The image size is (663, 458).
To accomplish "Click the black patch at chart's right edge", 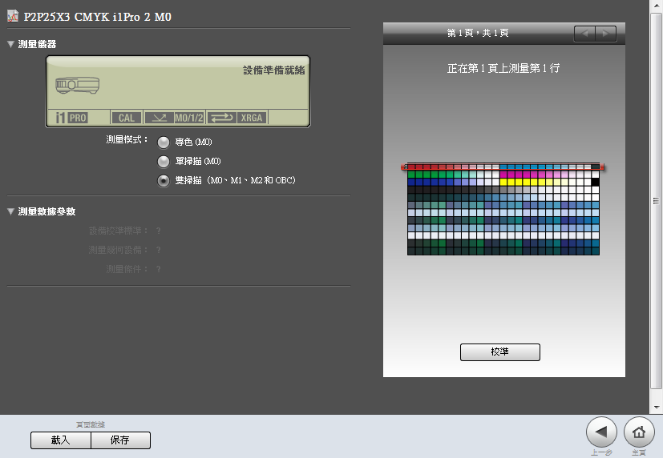I will 596,182.
